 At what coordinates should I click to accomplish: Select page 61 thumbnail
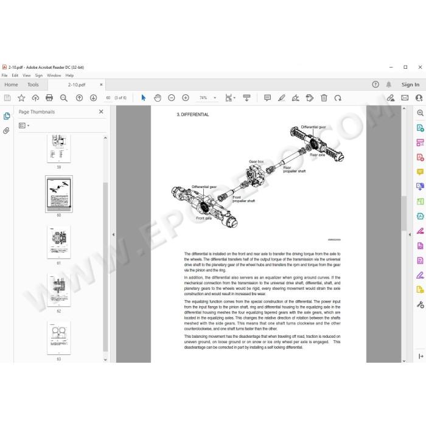point(59,242)
